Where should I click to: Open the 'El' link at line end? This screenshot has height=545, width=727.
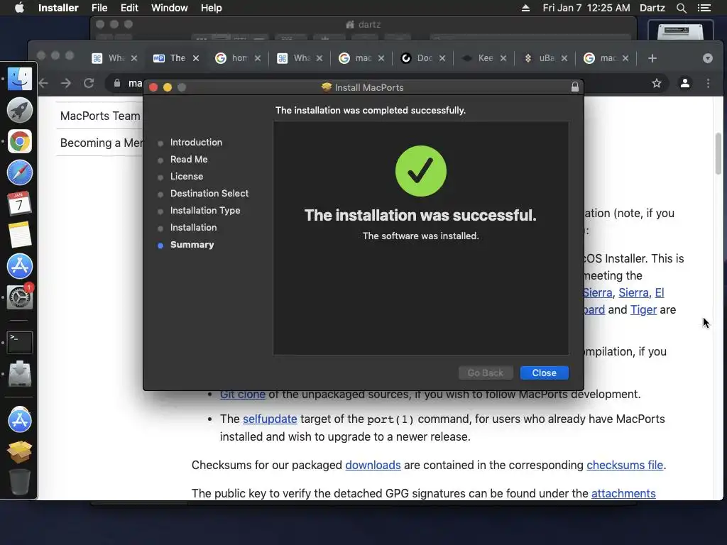(x=660, y=292)
